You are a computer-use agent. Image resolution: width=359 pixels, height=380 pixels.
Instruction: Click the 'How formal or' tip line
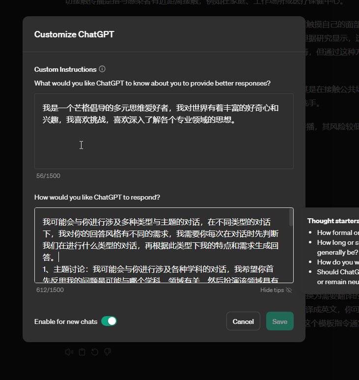click(x=338, y=233)
